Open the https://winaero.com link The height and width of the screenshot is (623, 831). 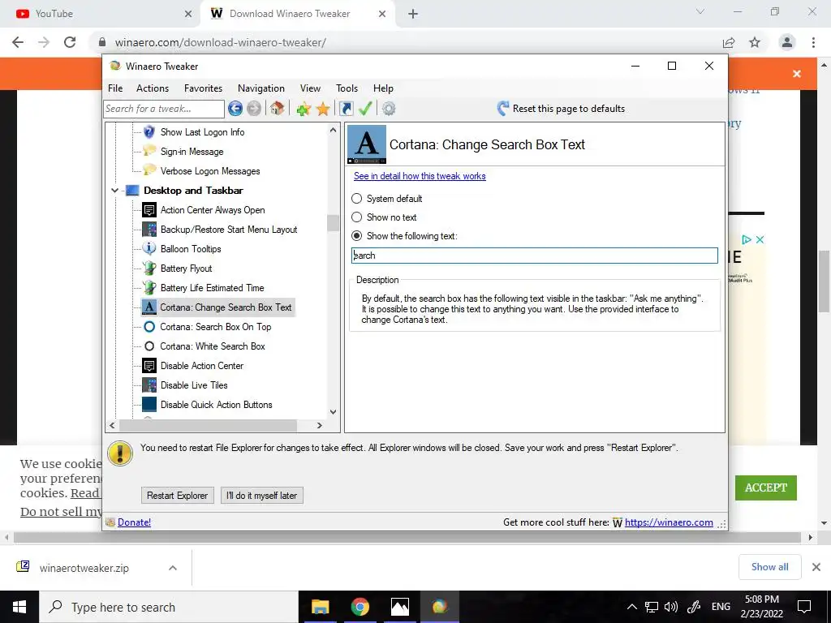pyautogui.click(x=669, y=522)
